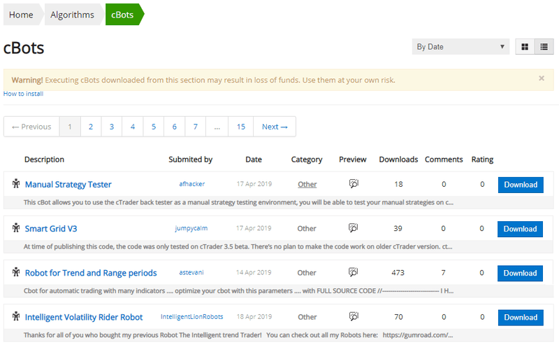The height and width of the screenshot is (347, 559).
Task: Open Manual Strategy Tester cBot
Action: point(68,185)
